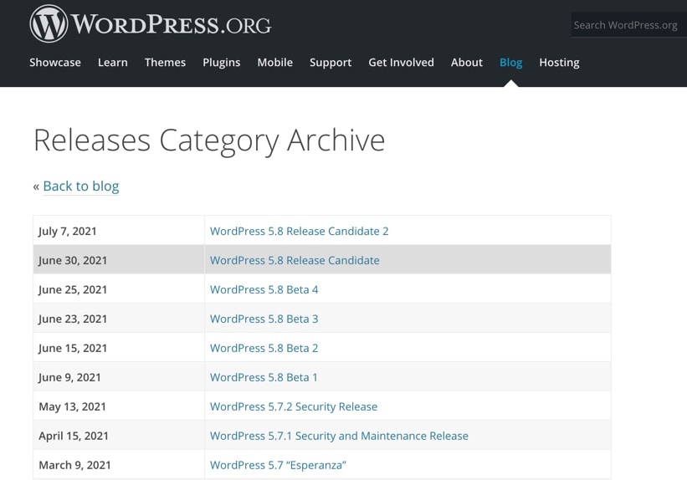687x480 pixels.
Task: Click the date June 9, 2021
Action: coord(69,377)
